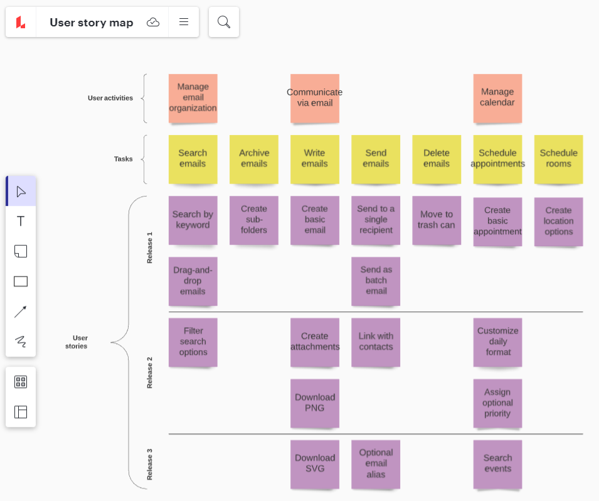Screen dimensions: 599x501
Task: Select the Schedule appointments note
Action: click(x=497, y=159)
